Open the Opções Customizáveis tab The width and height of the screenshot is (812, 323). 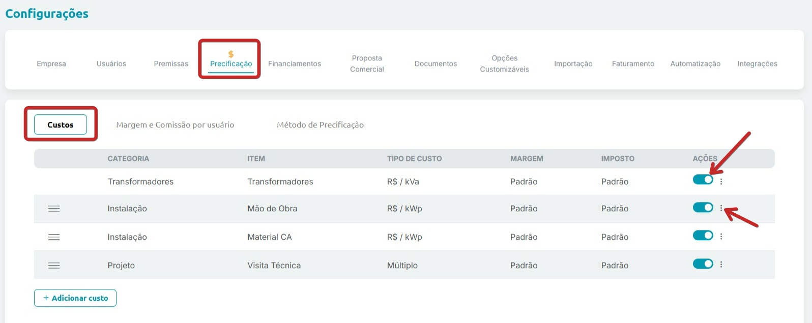coord(504,63)
